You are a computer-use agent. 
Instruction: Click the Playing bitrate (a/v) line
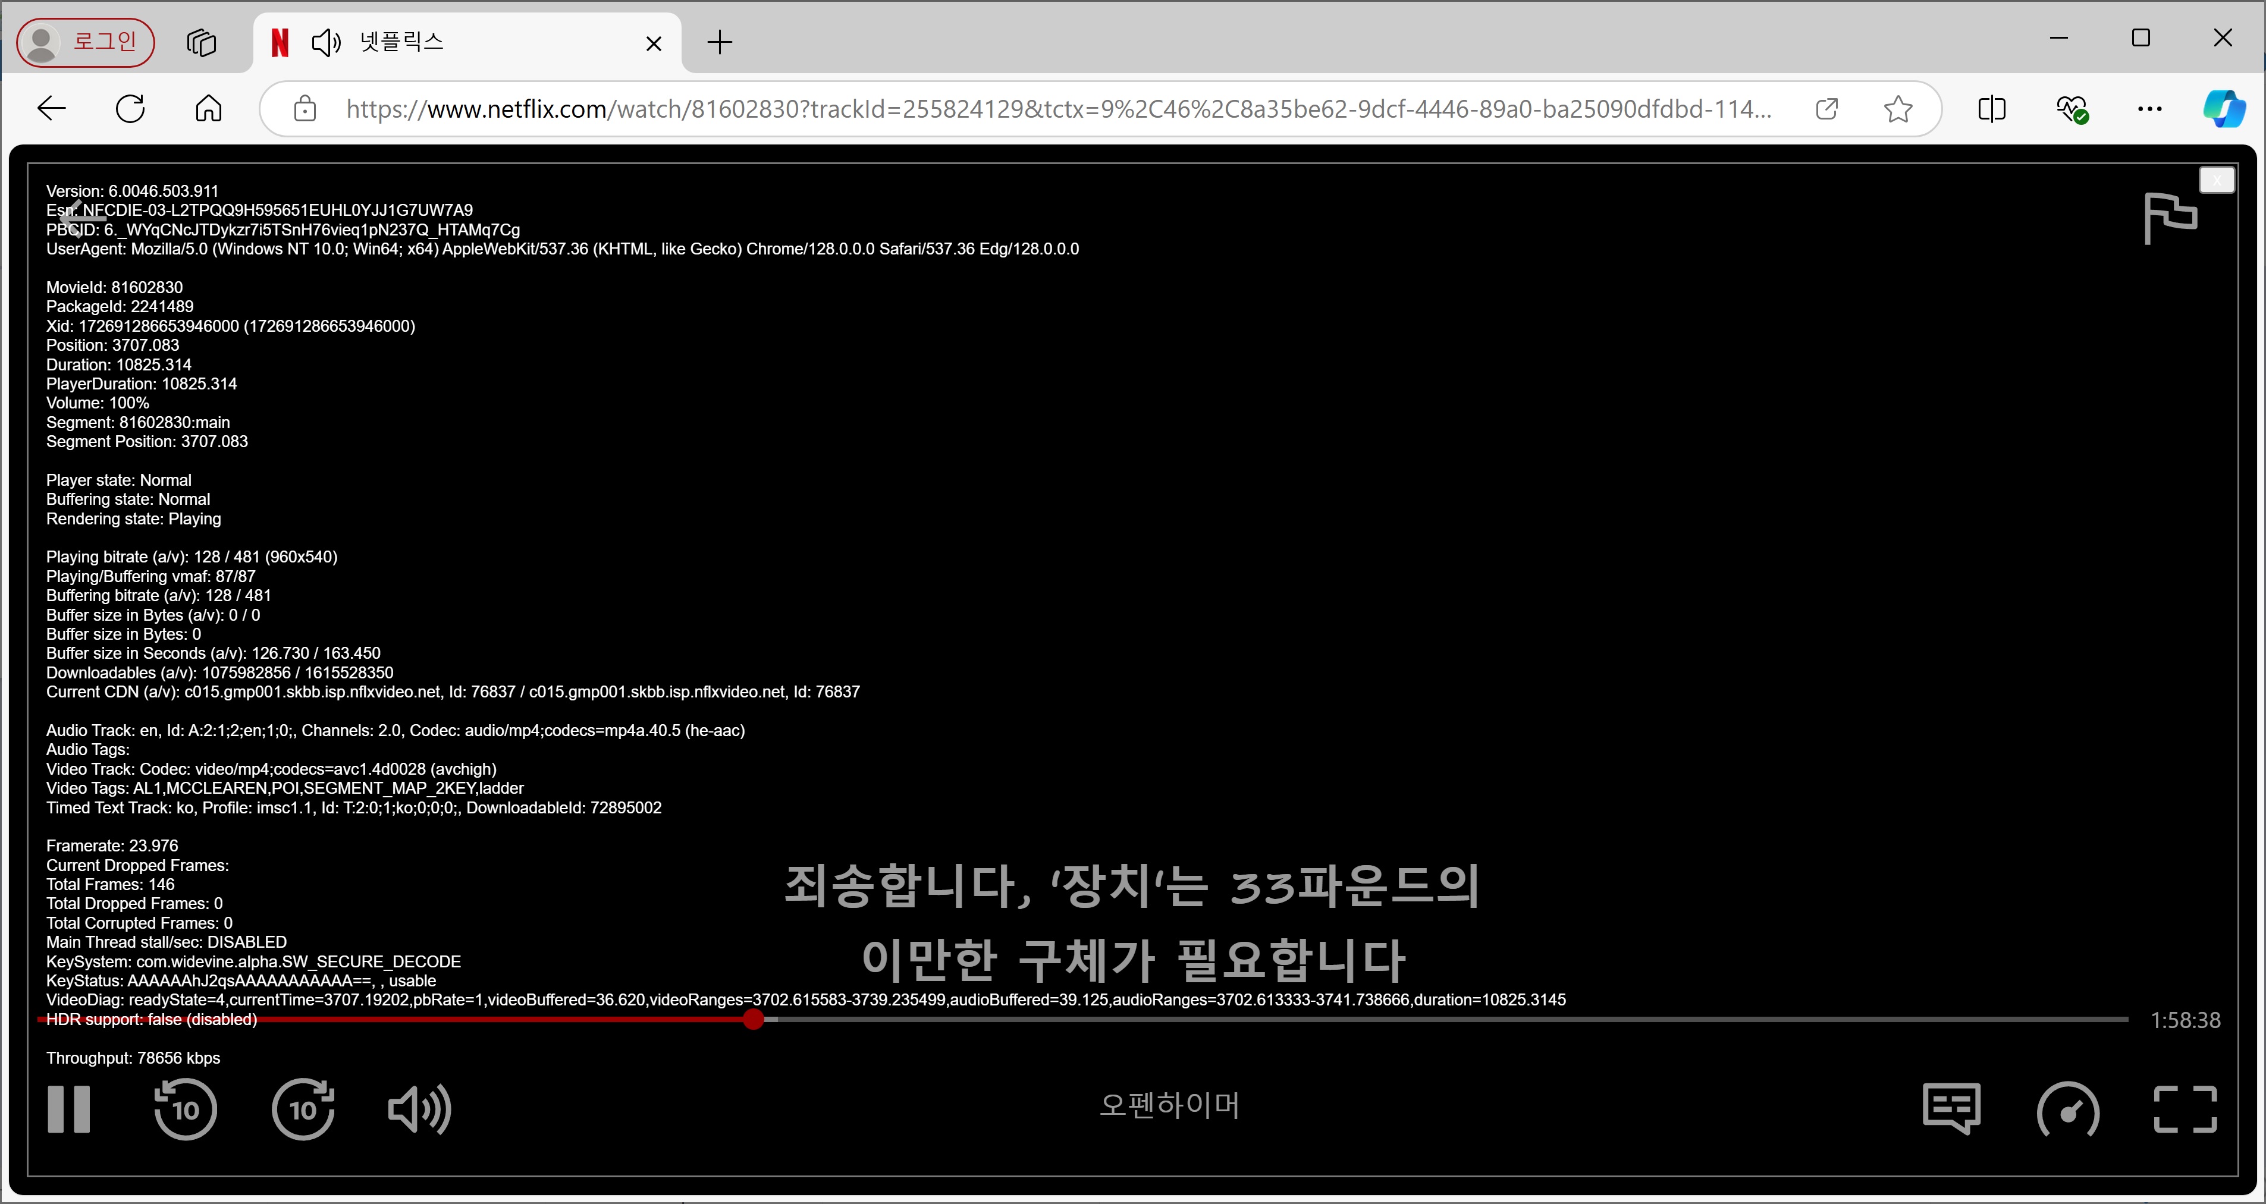(x=192, y=557)
